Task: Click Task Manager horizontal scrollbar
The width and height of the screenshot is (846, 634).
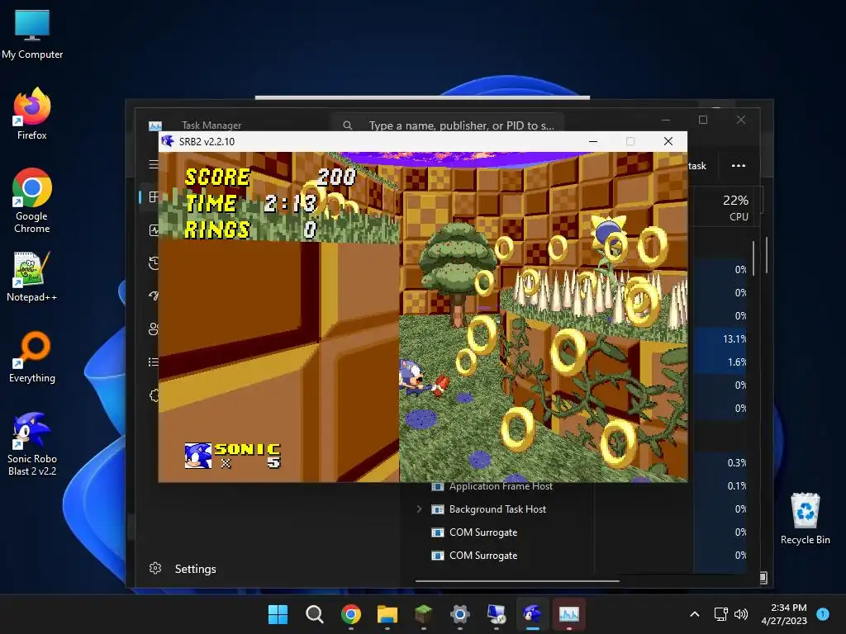Action: [517, 581]
